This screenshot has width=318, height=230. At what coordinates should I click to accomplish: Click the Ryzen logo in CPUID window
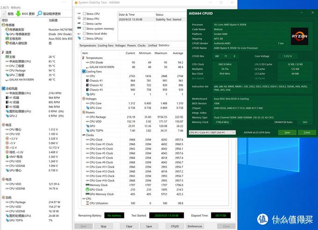(299, 36)
